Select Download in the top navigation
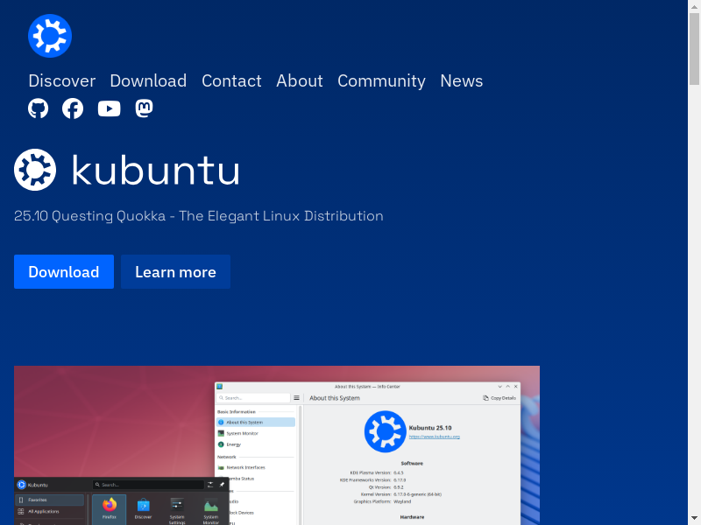The width and height of the screenshot is (701, 525). click(148, 80)
